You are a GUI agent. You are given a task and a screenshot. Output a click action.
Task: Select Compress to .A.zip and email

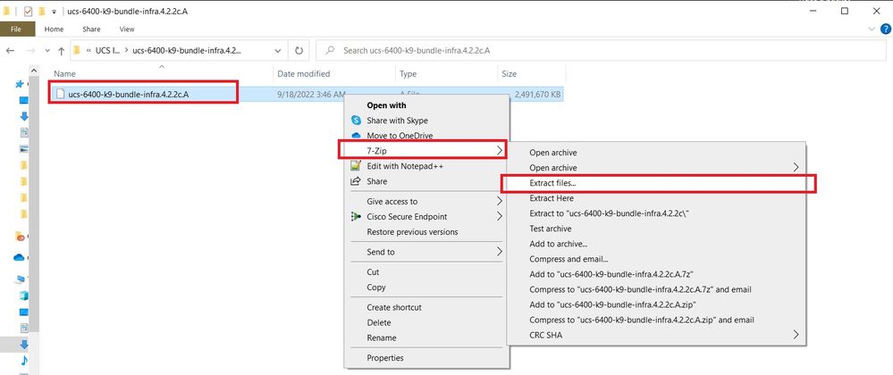(x=656, y=321)
